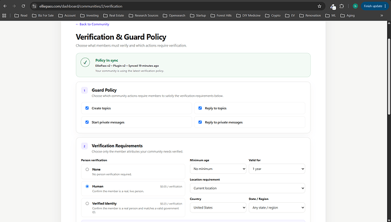Image resolution: width=391 pixels, height=222 pixels.
Task: Toggle the Start private messages checkbox
Action: click(x=87, y=122)
